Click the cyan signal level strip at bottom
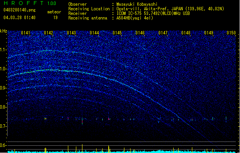 pos(122,151)
